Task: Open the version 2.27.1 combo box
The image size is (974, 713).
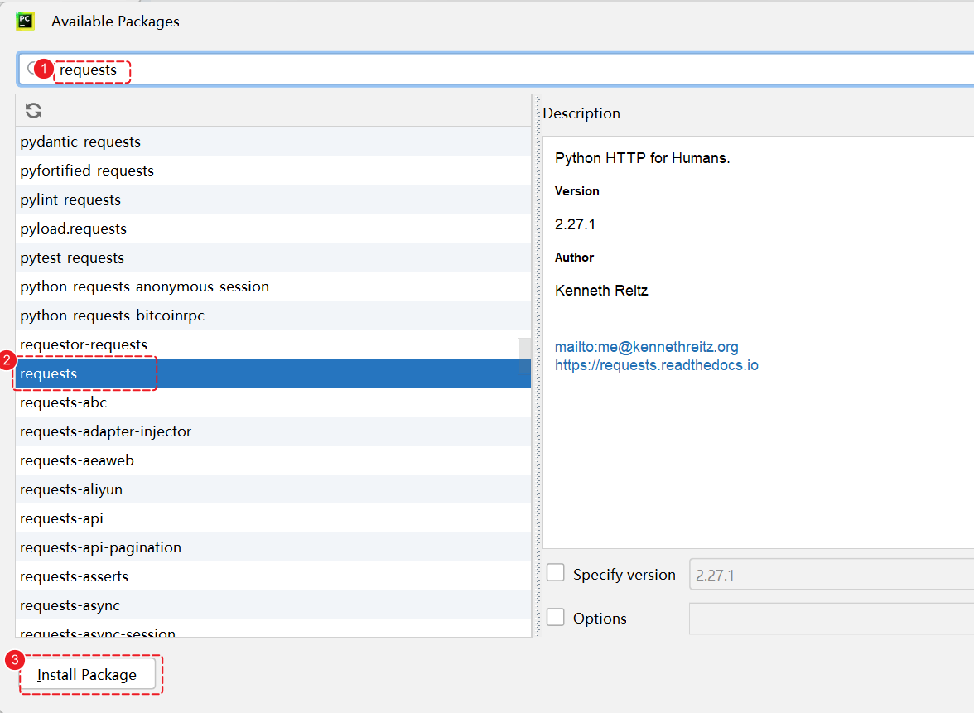Action: click(832, 575)
